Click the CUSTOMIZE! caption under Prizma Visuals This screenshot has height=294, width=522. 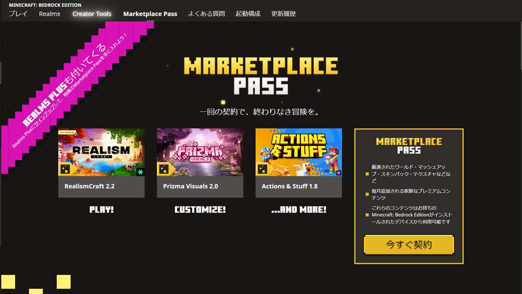(x=200, y=210)
